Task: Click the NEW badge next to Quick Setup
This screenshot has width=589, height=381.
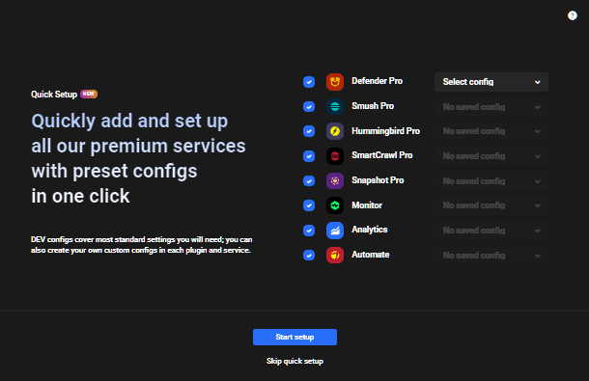Action: tap(89, 94)
